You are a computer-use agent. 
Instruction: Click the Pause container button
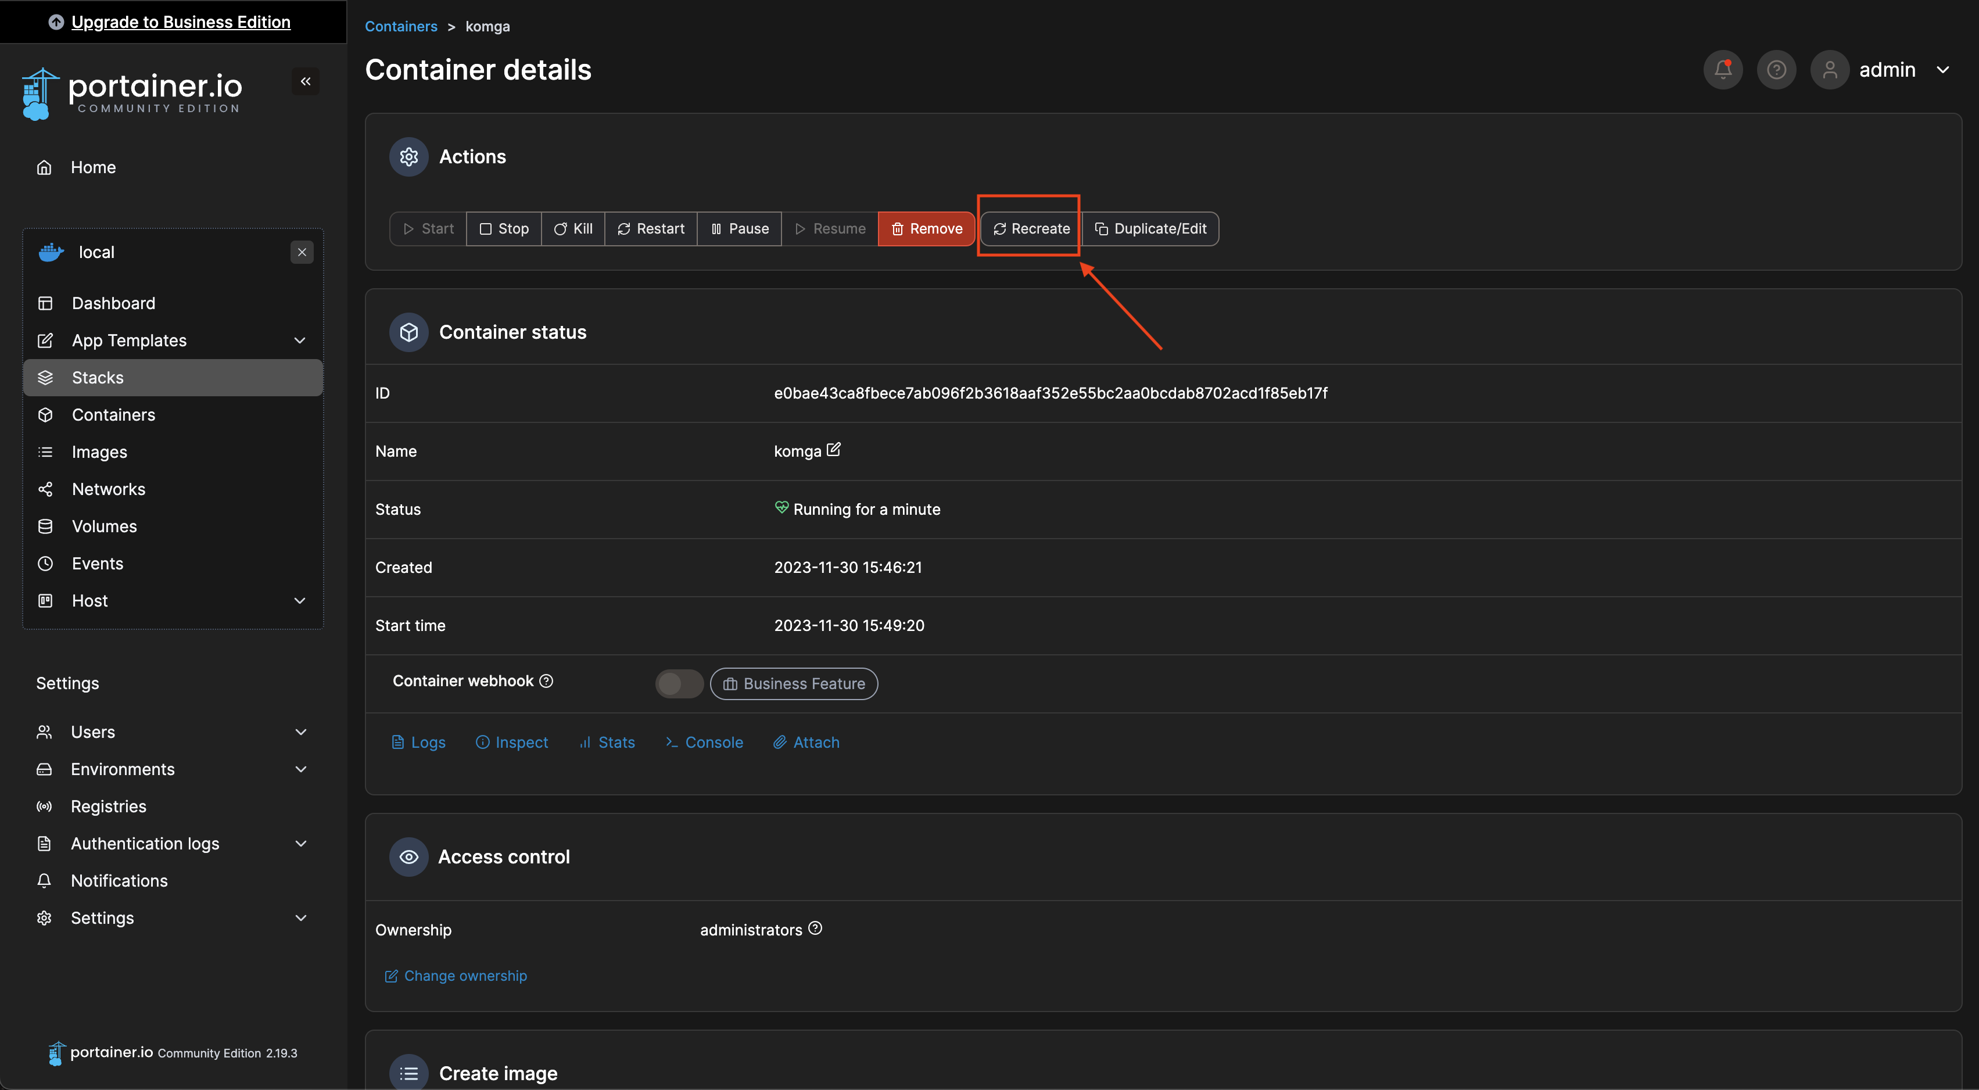[x=739, y=229]
